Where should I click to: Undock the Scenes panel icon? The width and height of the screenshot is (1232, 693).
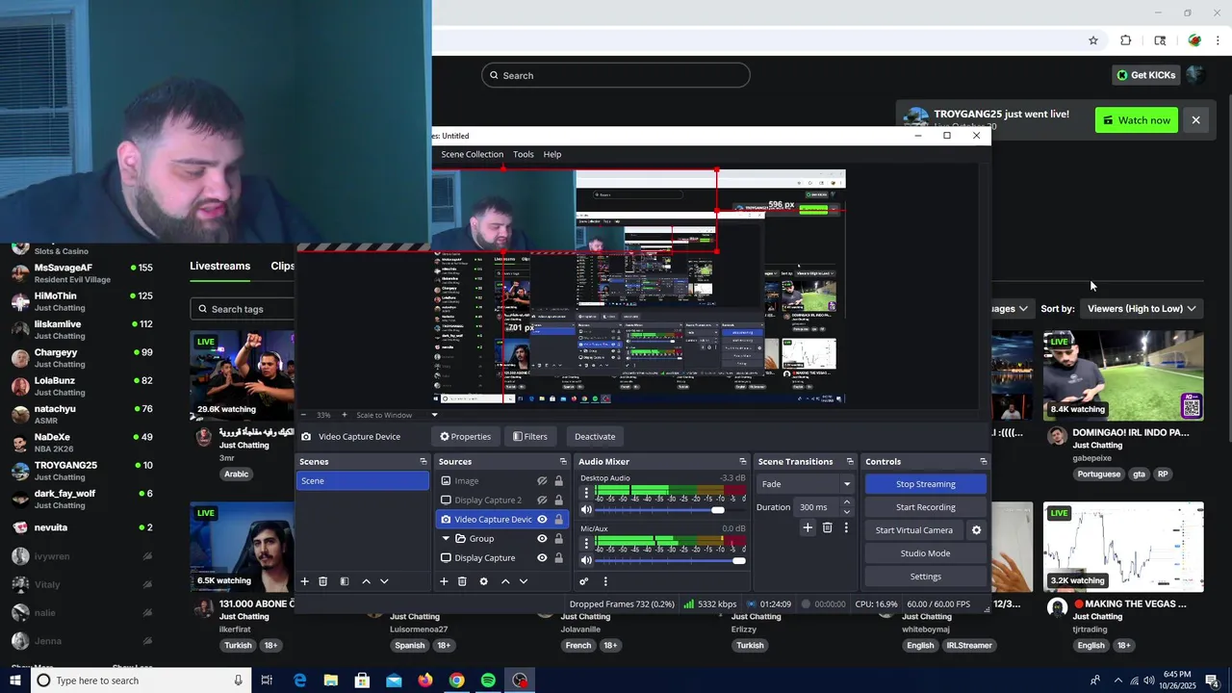423,462
